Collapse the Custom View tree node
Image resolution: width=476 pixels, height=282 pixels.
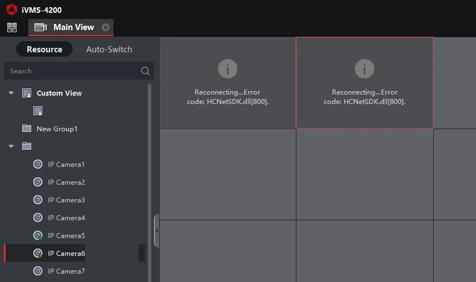point(11,93)
